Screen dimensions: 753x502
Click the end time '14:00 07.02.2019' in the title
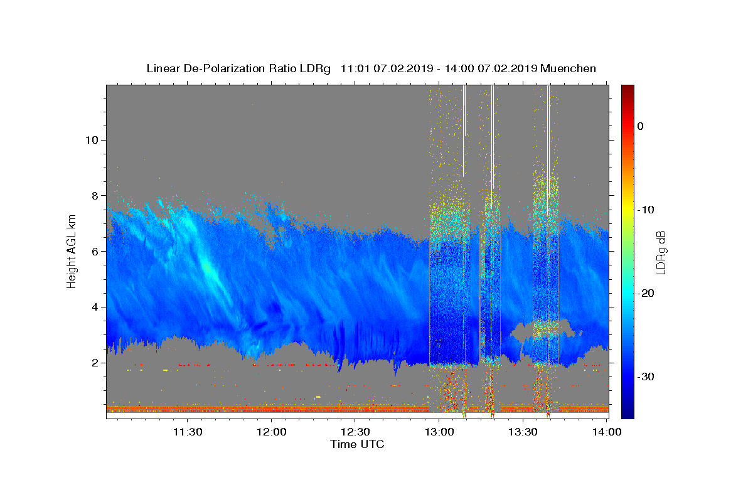click(x=491, y=68)
